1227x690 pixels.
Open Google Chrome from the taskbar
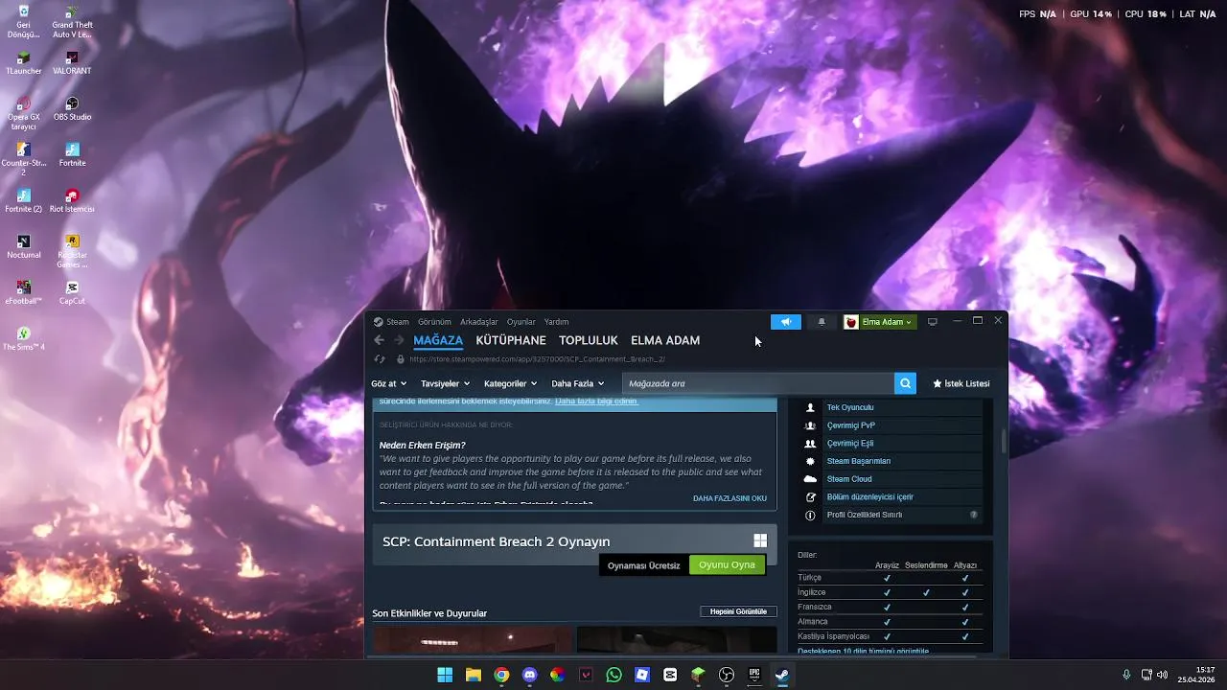tap(501, 675)
